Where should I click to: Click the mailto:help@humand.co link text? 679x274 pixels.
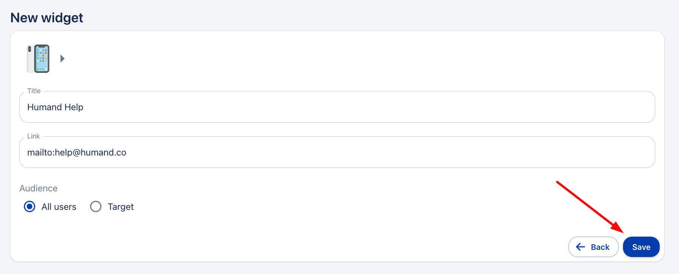77,152
